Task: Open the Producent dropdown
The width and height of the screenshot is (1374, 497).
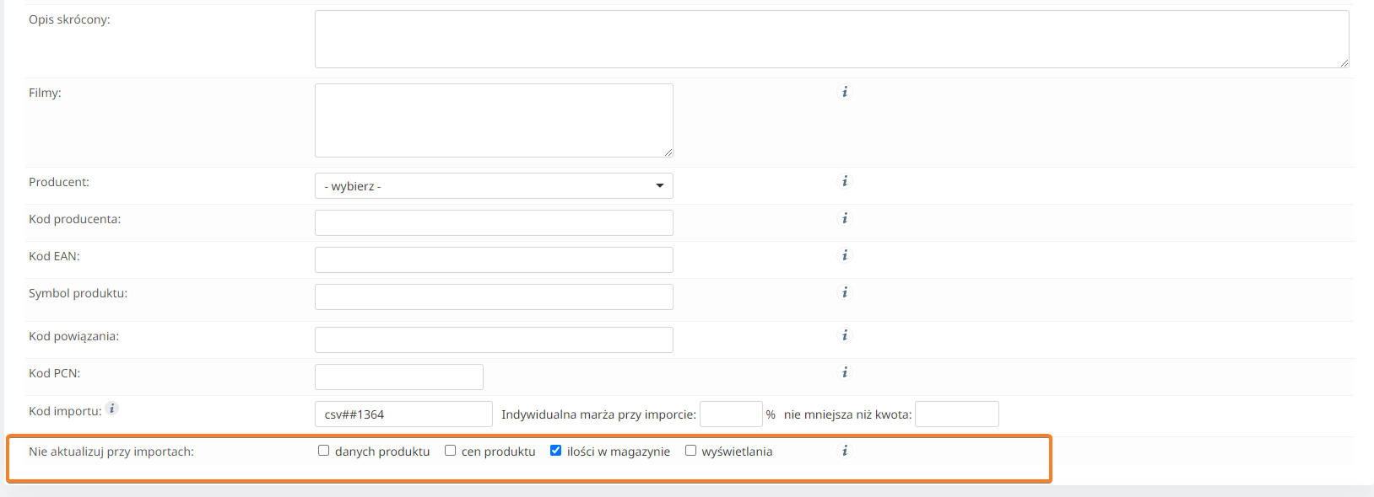Action: 494,186
